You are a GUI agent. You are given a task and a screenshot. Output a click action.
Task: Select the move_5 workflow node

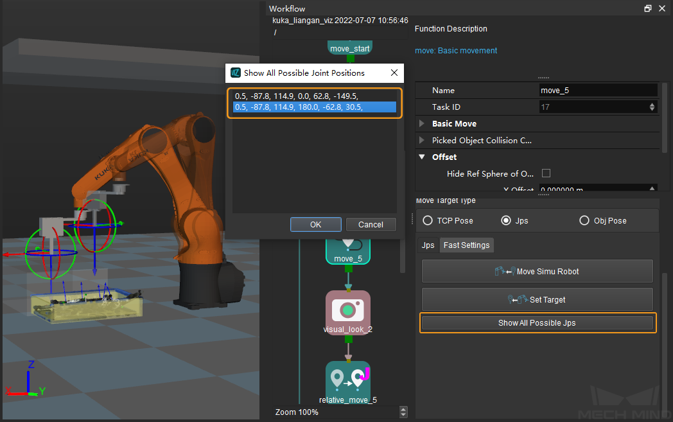pos(348,252)
